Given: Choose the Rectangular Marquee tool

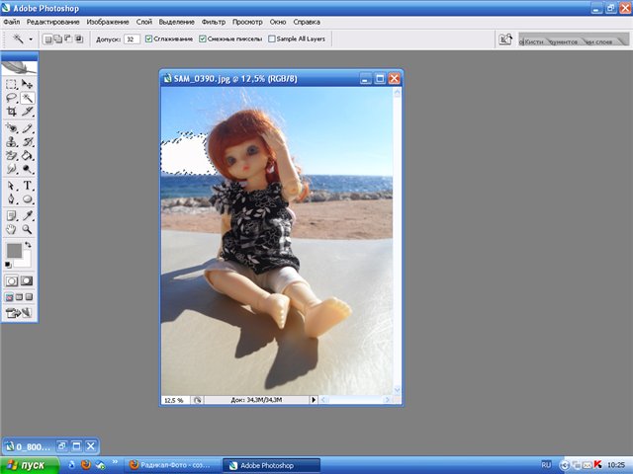Looking at the screenshot, I should pos(11,85).
